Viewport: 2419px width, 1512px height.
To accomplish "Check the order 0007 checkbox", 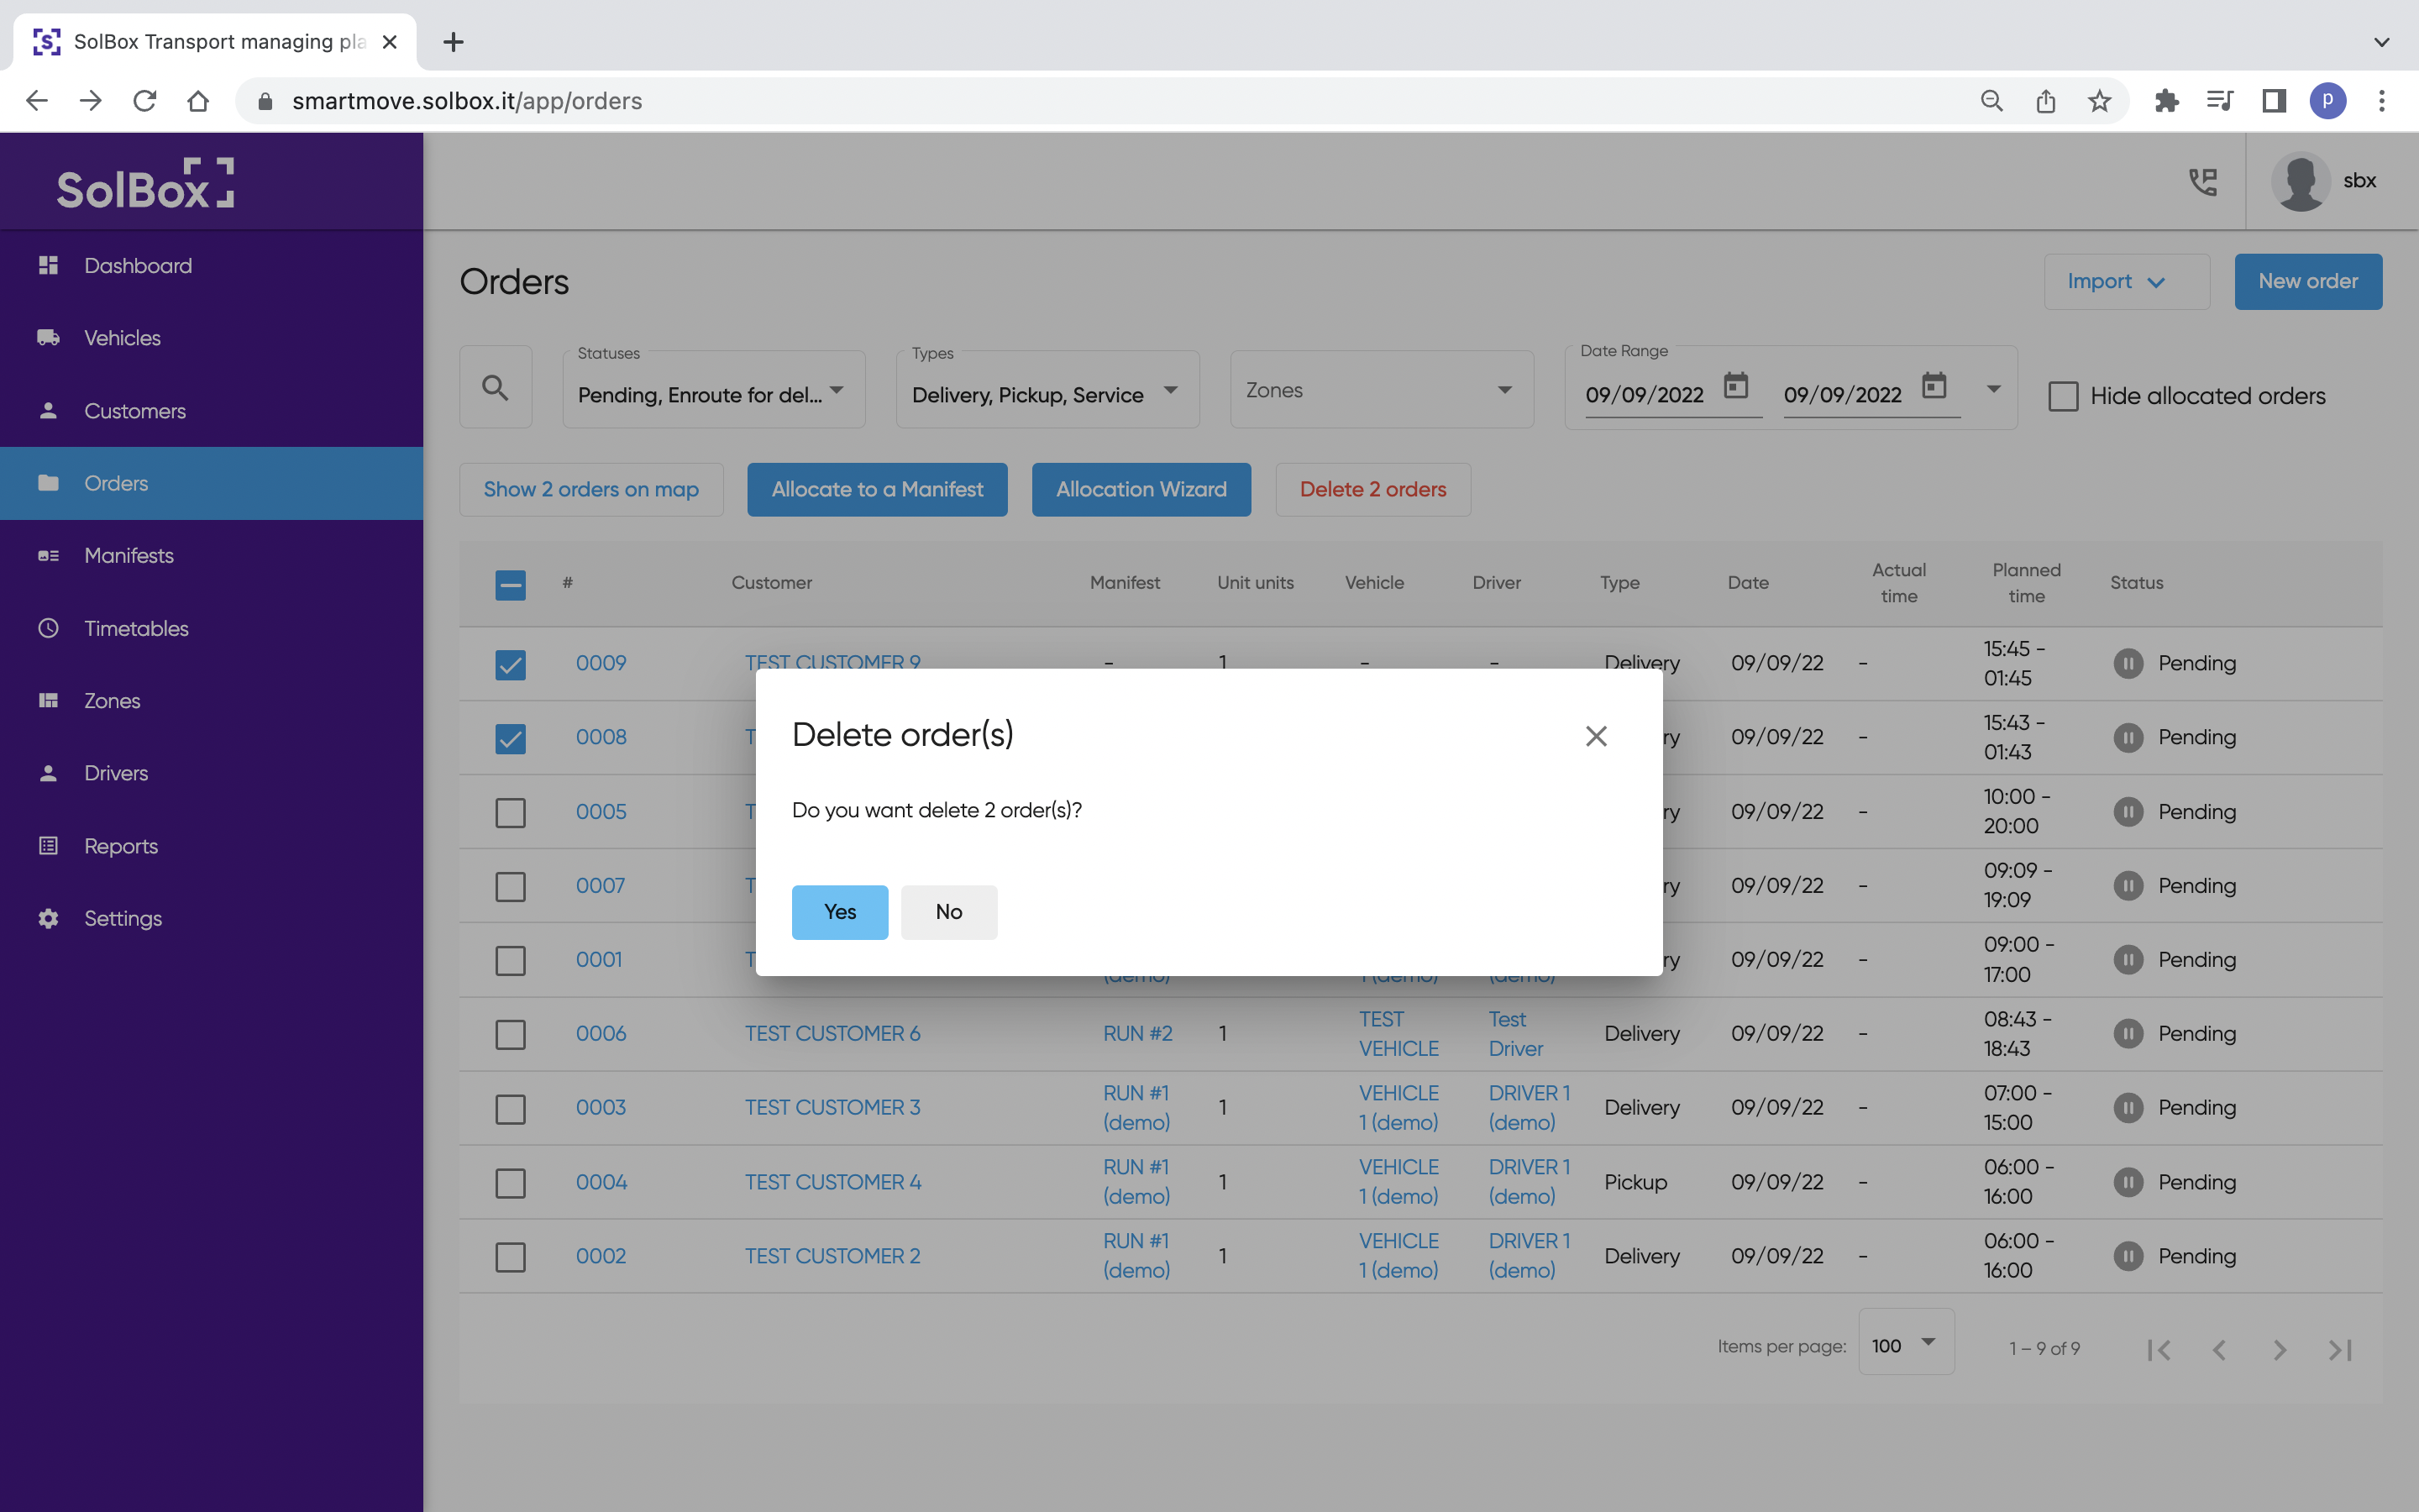I will click(511, 886).
